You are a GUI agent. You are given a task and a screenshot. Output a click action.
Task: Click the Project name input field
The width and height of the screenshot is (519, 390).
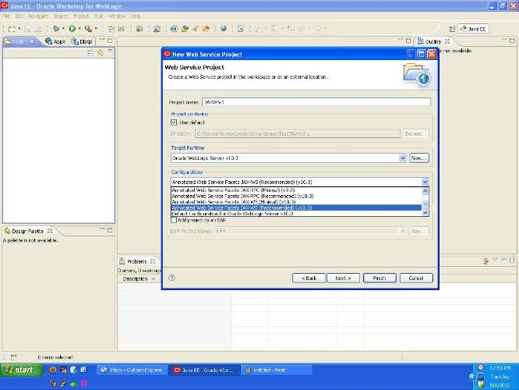point(316,102)
